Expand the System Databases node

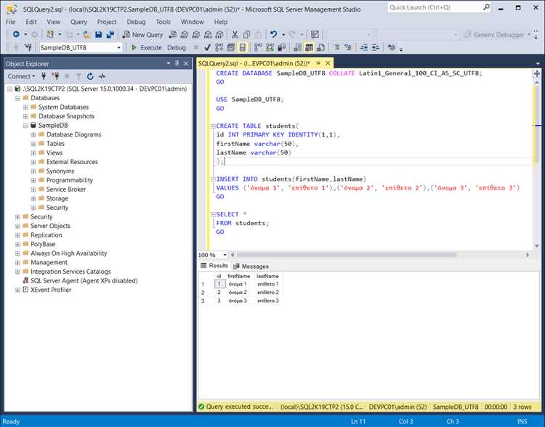point(25,107)
